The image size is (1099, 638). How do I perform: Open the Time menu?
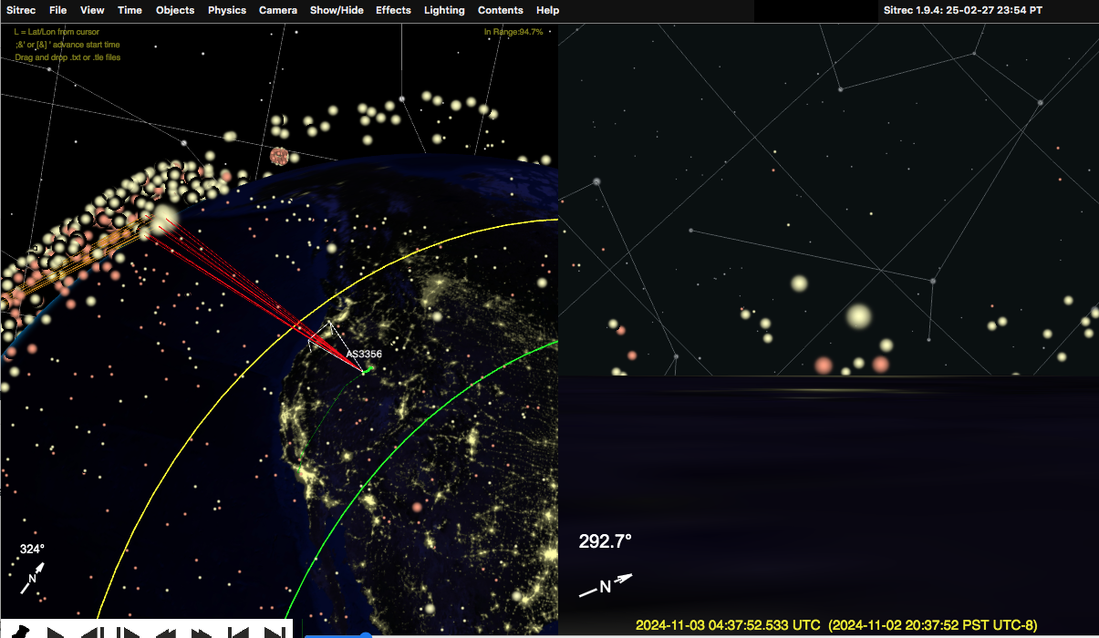[130, 10]
